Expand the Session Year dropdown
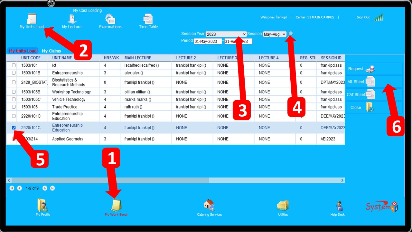 [226, 34]
